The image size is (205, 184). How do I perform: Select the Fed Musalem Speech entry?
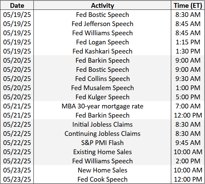click(102, 88)
